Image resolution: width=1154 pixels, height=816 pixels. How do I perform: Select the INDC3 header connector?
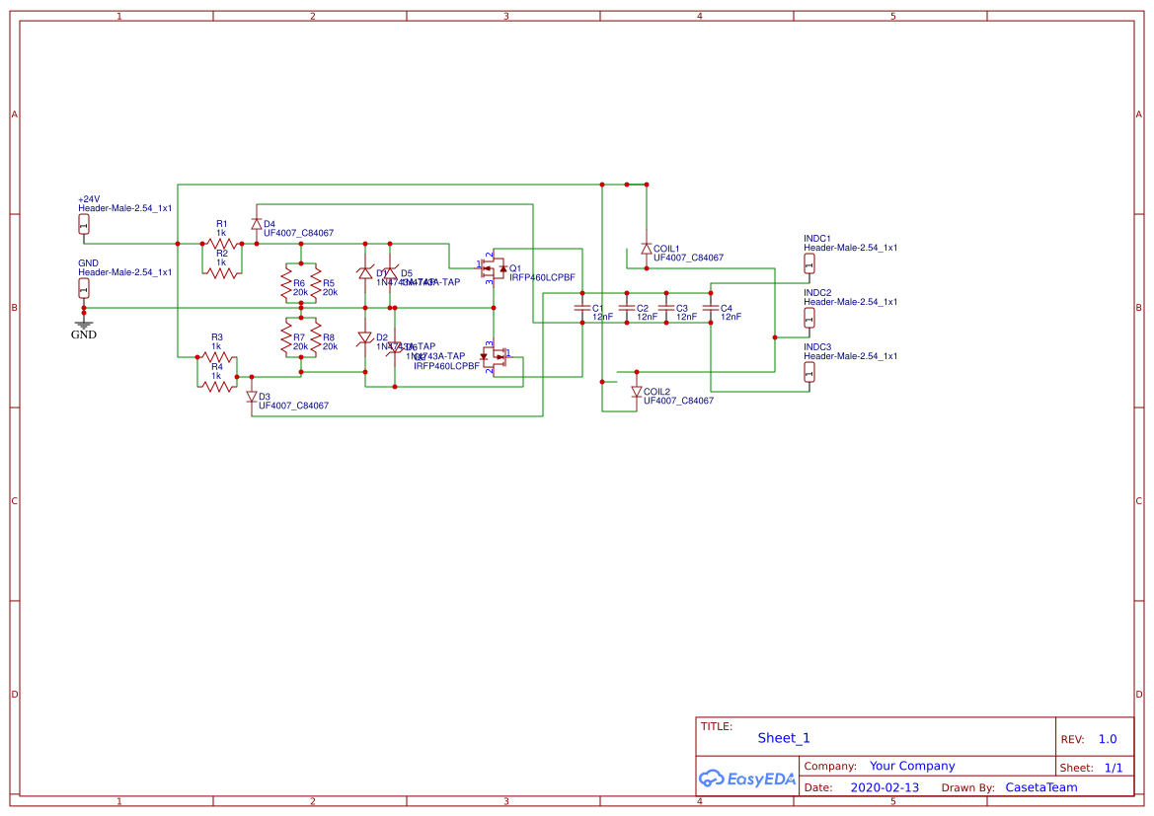pyautogui.click(x=809, y=373)
